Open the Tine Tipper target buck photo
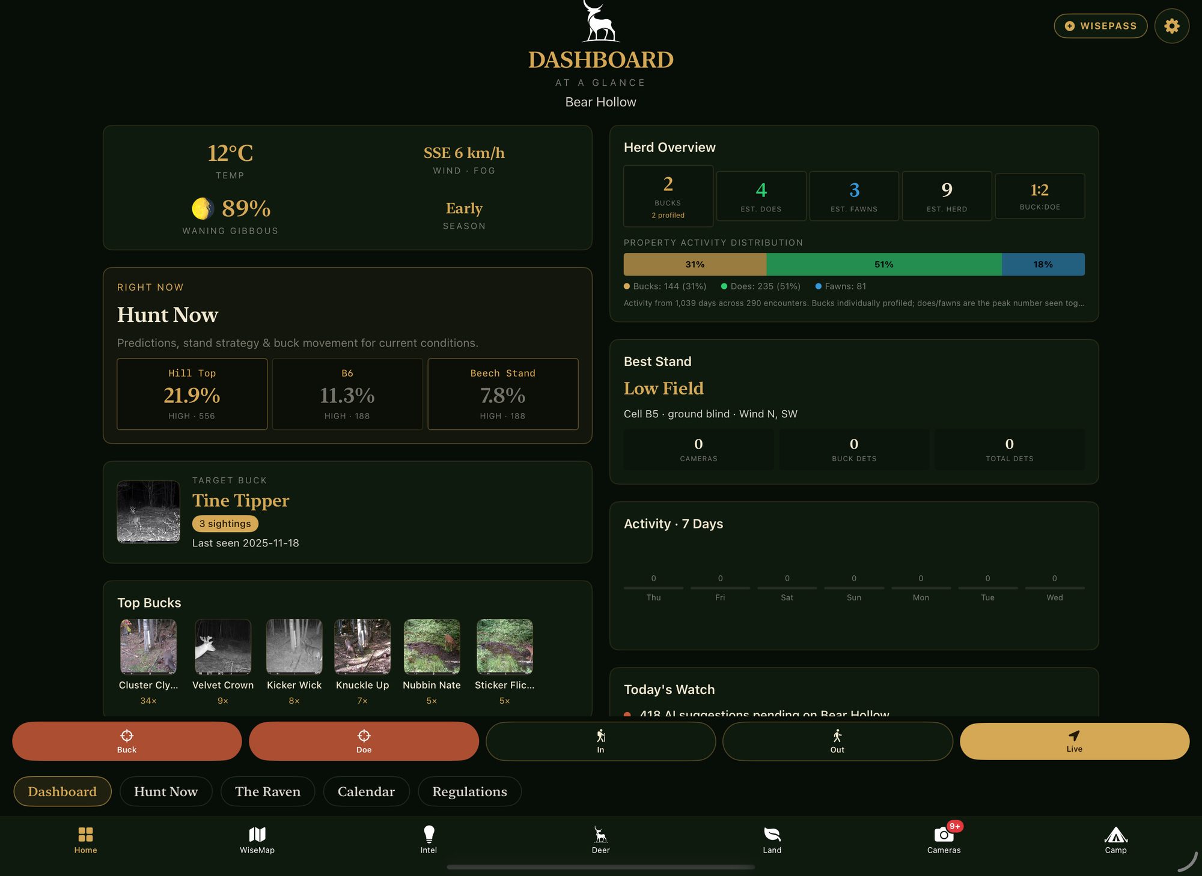Screen dimensions: 1202x876 pyautogui.click(x=148, y=512)
